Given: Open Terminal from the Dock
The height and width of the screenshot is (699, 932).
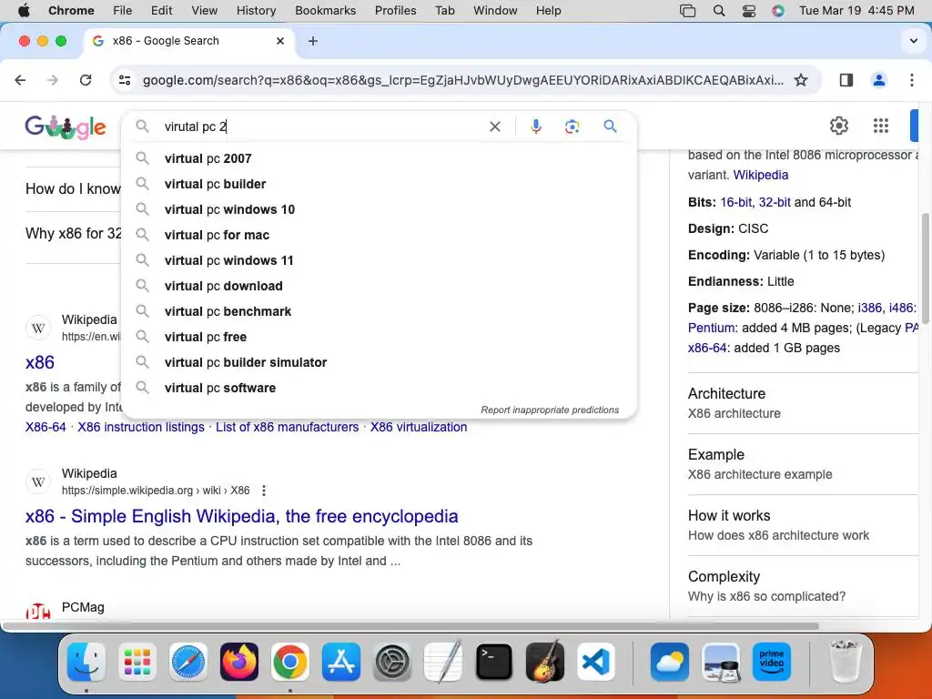Looking at the screenshot, I should (494, 662).
